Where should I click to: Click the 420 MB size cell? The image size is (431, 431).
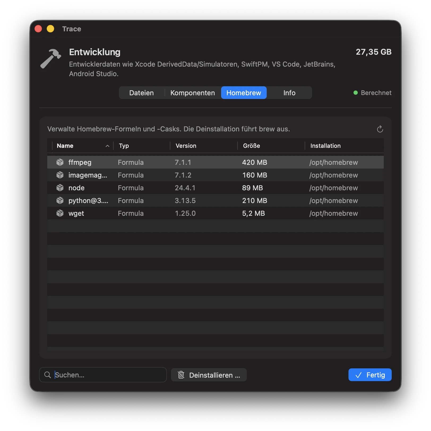(255, 162)
